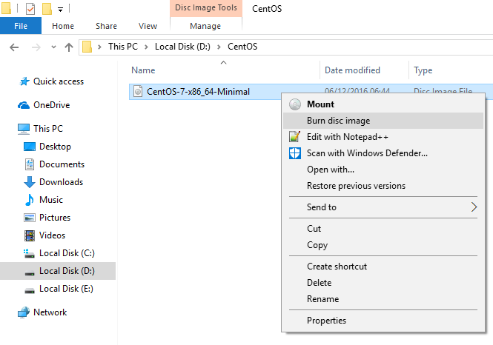Open Downloads in the navigation pane
The height and width of the screenshot is (345, 493).
(x=61, y=182)
